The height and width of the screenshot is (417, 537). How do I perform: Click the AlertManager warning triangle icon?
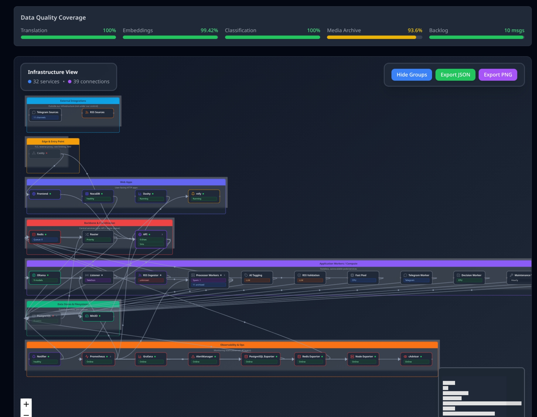point(193,357)
